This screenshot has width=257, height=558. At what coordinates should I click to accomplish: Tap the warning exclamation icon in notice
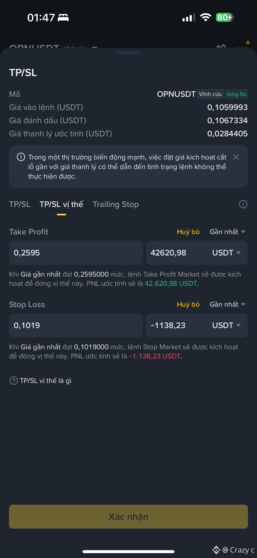21,157
